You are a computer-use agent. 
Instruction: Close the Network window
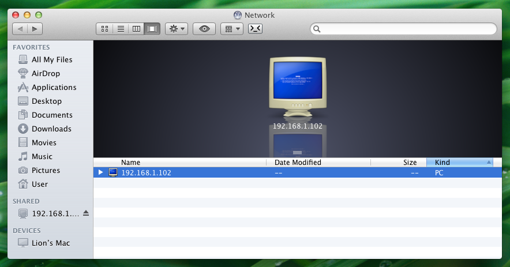[x=16, y=15]
